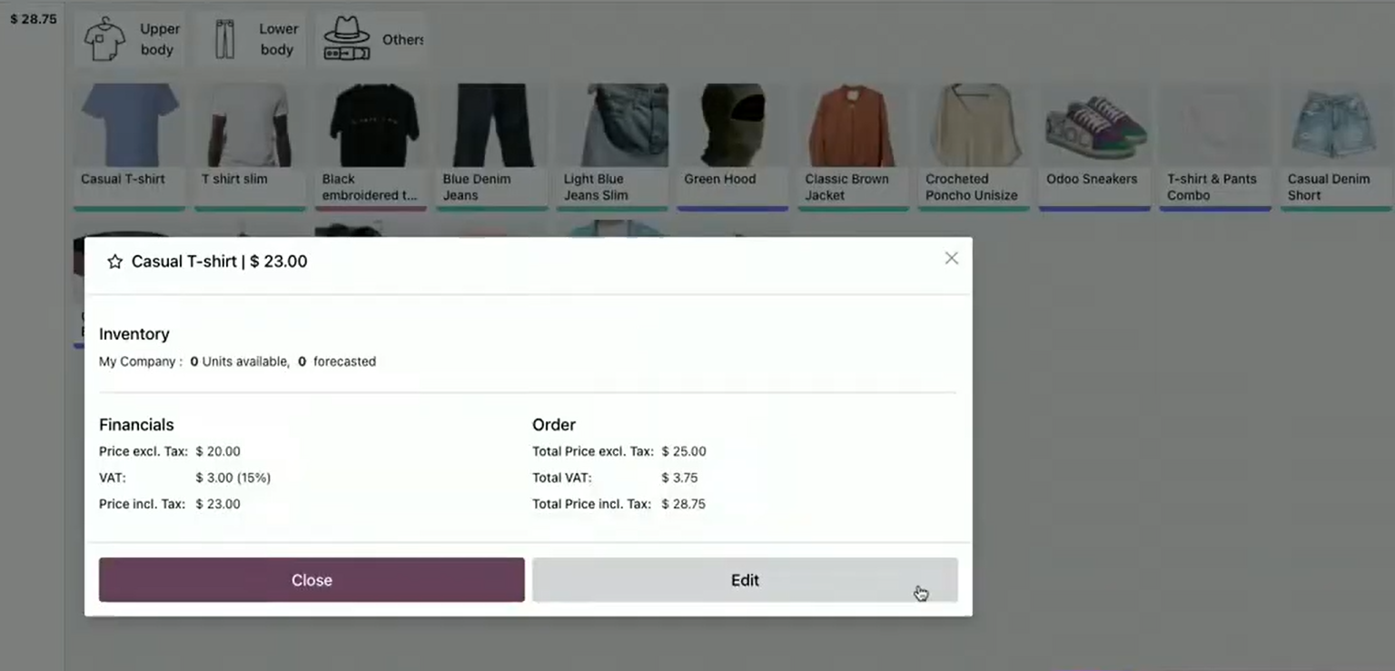Screen dimensions: 1395x671
Task: Choose Casual Denim Short product
Action: tap(1336, 147)
